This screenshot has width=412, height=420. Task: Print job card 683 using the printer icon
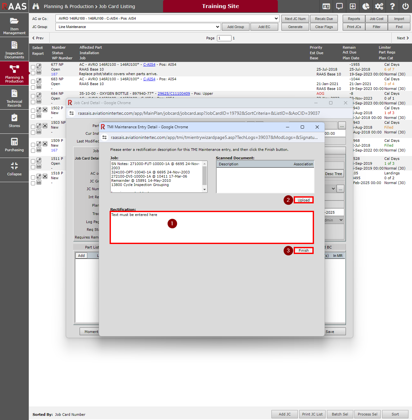click(39, 86)
